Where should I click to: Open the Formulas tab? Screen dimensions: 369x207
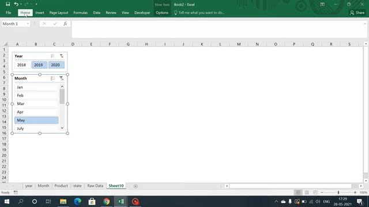point(81,13)
